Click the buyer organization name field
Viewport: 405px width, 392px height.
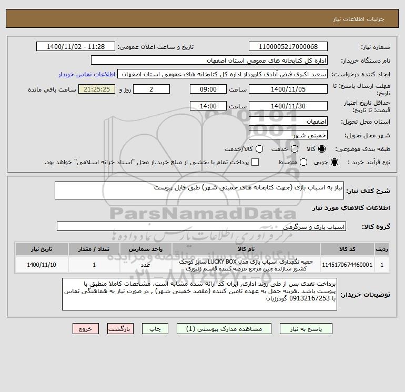click(x=209, y=61)
